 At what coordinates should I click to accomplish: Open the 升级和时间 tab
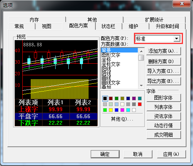click(168, 26)
